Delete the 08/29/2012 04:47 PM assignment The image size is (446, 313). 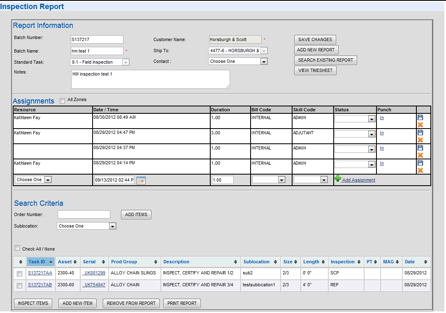[x=420, y=140]
